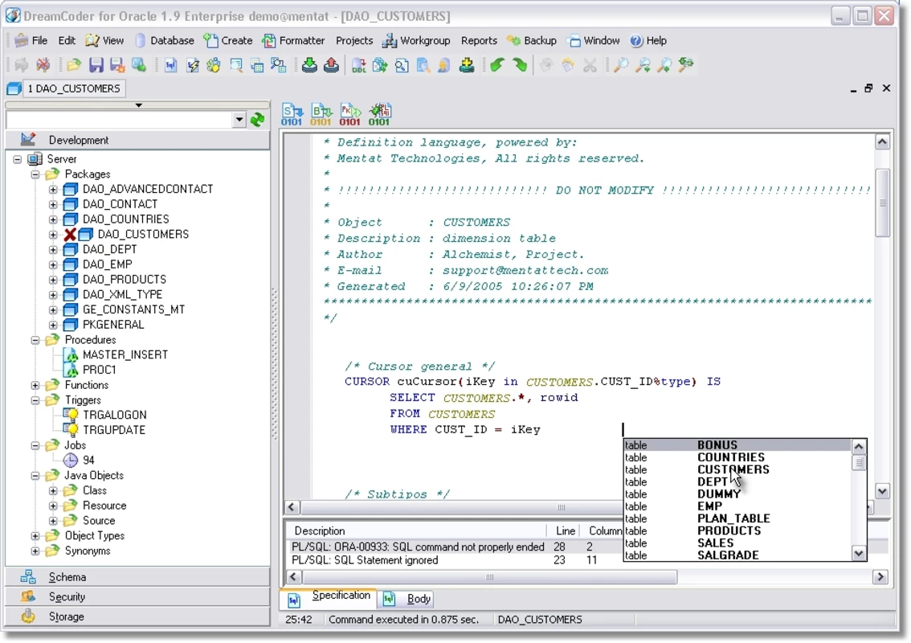Click the yellow plus add toolbar icon
Screen dimensions: 911x643
click(x=467, y=65)
